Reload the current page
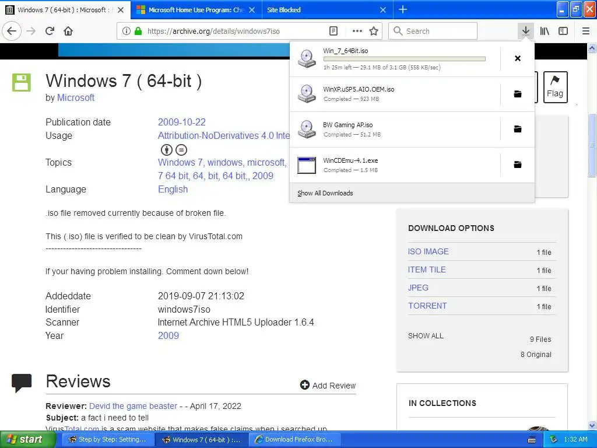 click(50, 31)
